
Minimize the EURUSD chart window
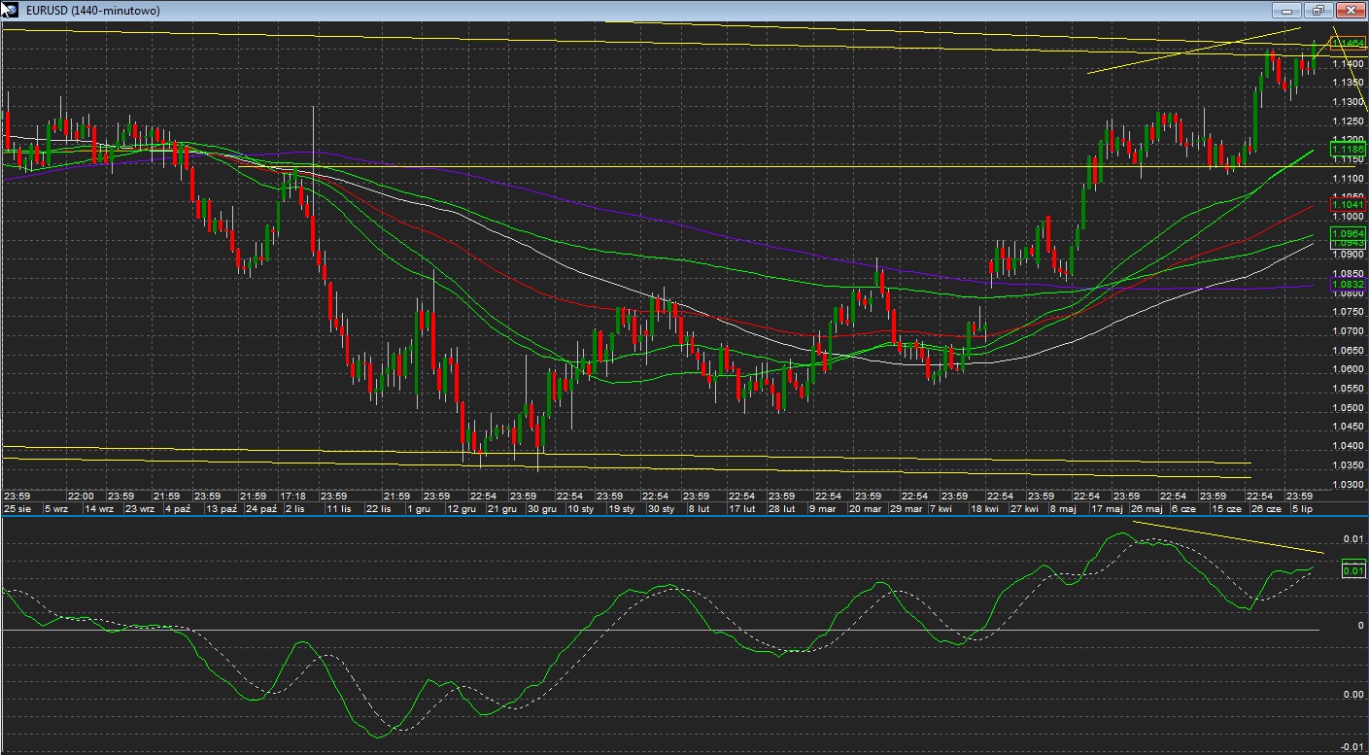pos(1288,10)
